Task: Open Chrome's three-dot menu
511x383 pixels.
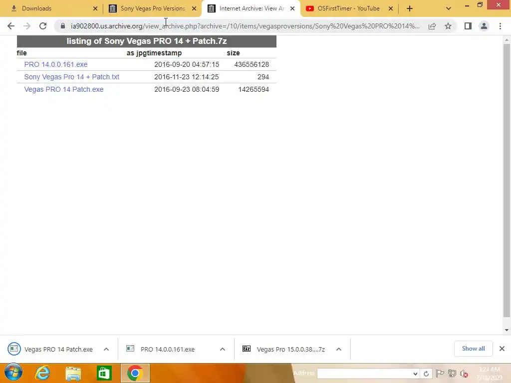Action: [500, 26]
